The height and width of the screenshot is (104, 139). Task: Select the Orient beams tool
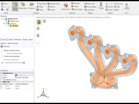point(109,10)
